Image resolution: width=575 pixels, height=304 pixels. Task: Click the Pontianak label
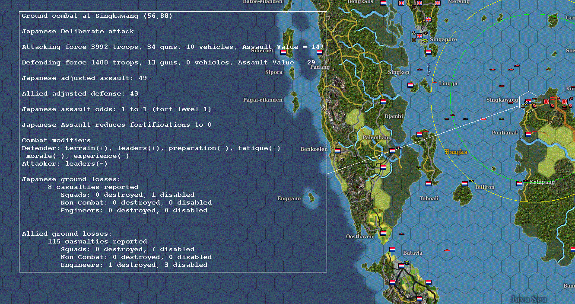coord(505,133)
